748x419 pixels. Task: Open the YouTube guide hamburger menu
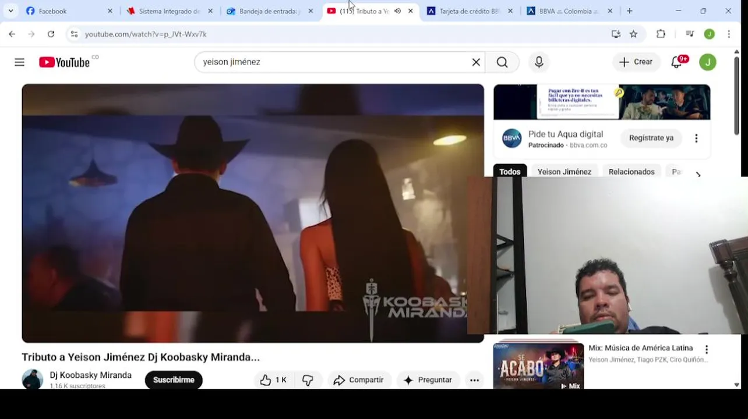[19, 62]
